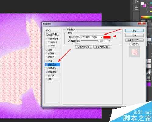Enable the 等高线 checkbox
The image size is (152, 122).
[49, 42]
